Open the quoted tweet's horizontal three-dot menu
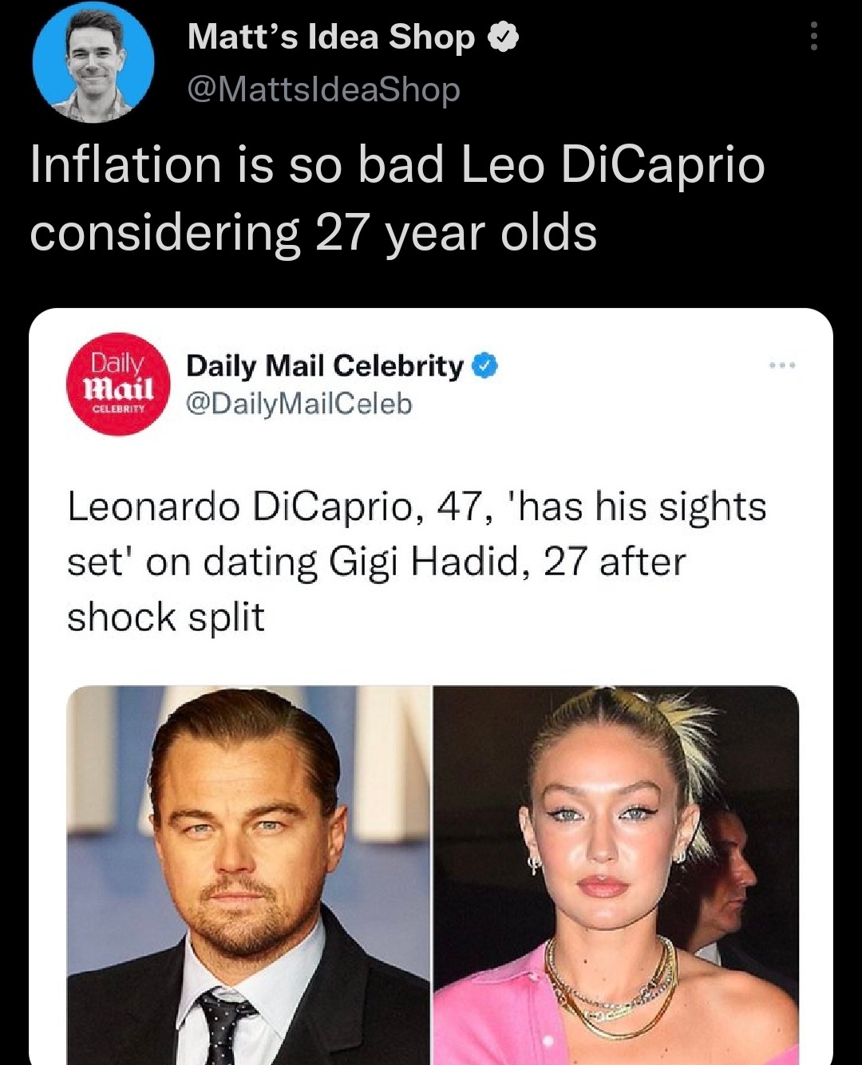This screenshot has height=1065, width=862. [x=782, y=365]
